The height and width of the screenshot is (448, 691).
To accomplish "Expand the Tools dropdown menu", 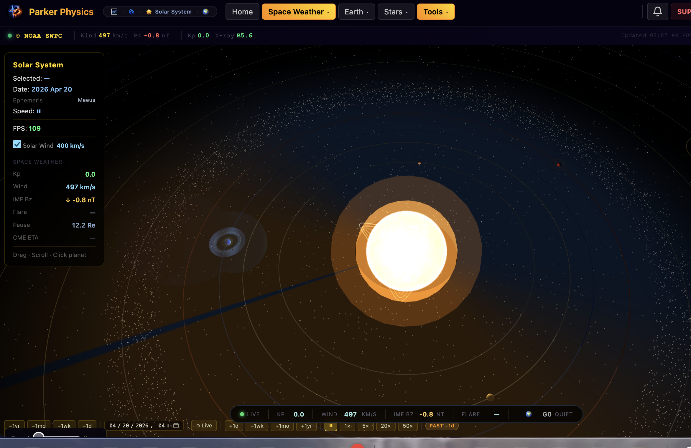I will 435,12.
